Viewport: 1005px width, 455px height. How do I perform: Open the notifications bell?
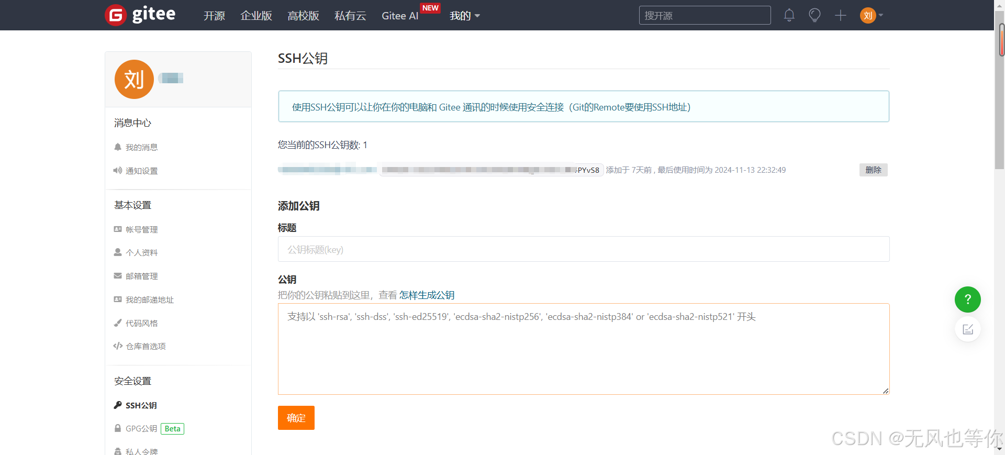789,15
